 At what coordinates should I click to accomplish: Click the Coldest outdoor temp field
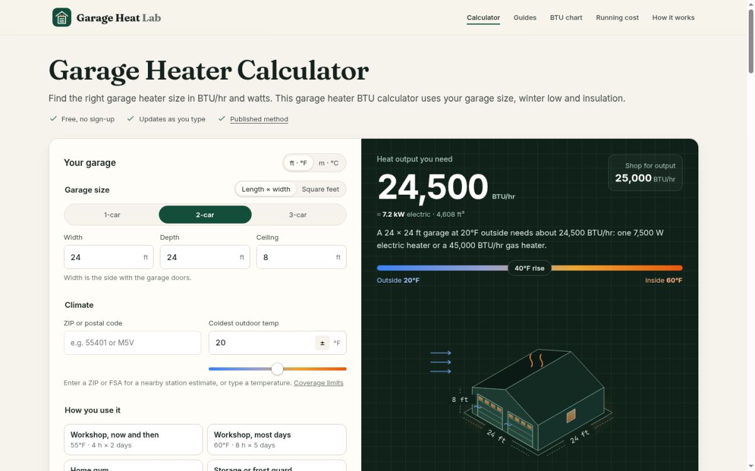click(x=277, y=343)
